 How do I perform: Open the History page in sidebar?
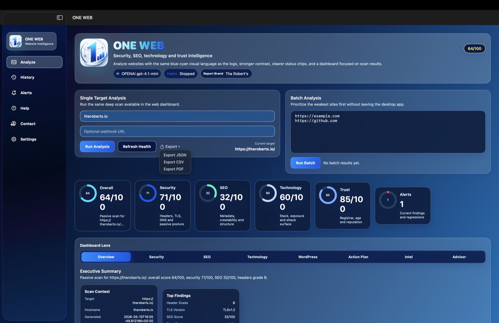(x=34, y=77)
